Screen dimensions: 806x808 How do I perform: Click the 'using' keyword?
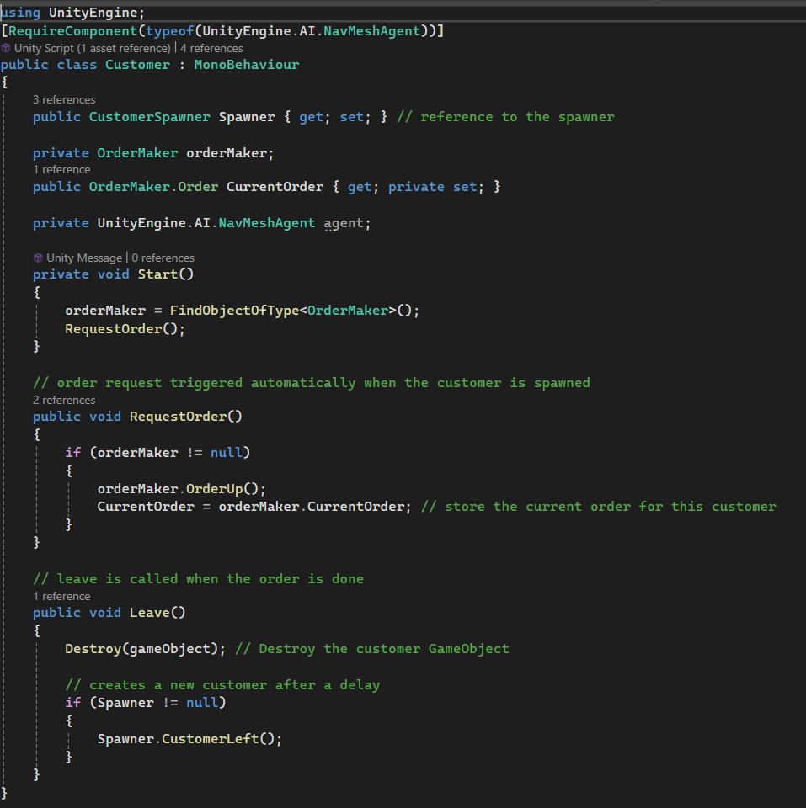20,13
